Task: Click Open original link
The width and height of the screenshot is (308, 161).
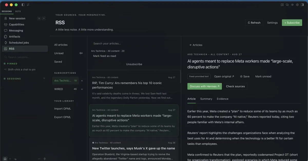Action: pos(224,77)
